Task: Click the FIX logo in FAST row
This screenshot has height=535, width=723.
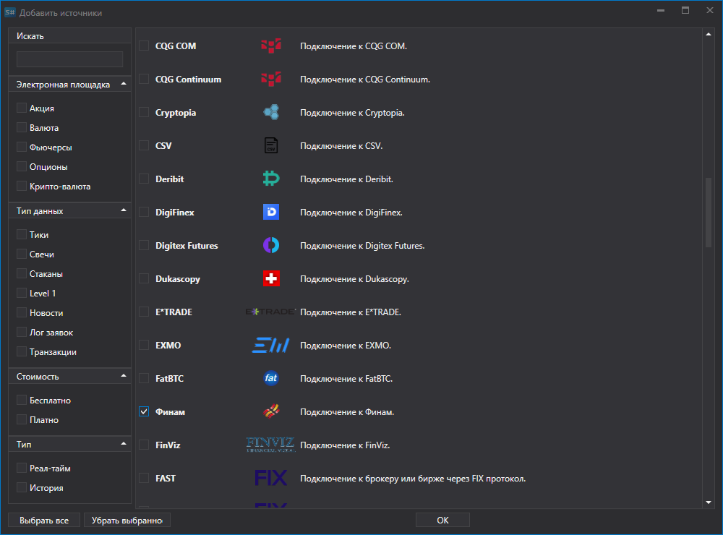Action: click(270, 478)
